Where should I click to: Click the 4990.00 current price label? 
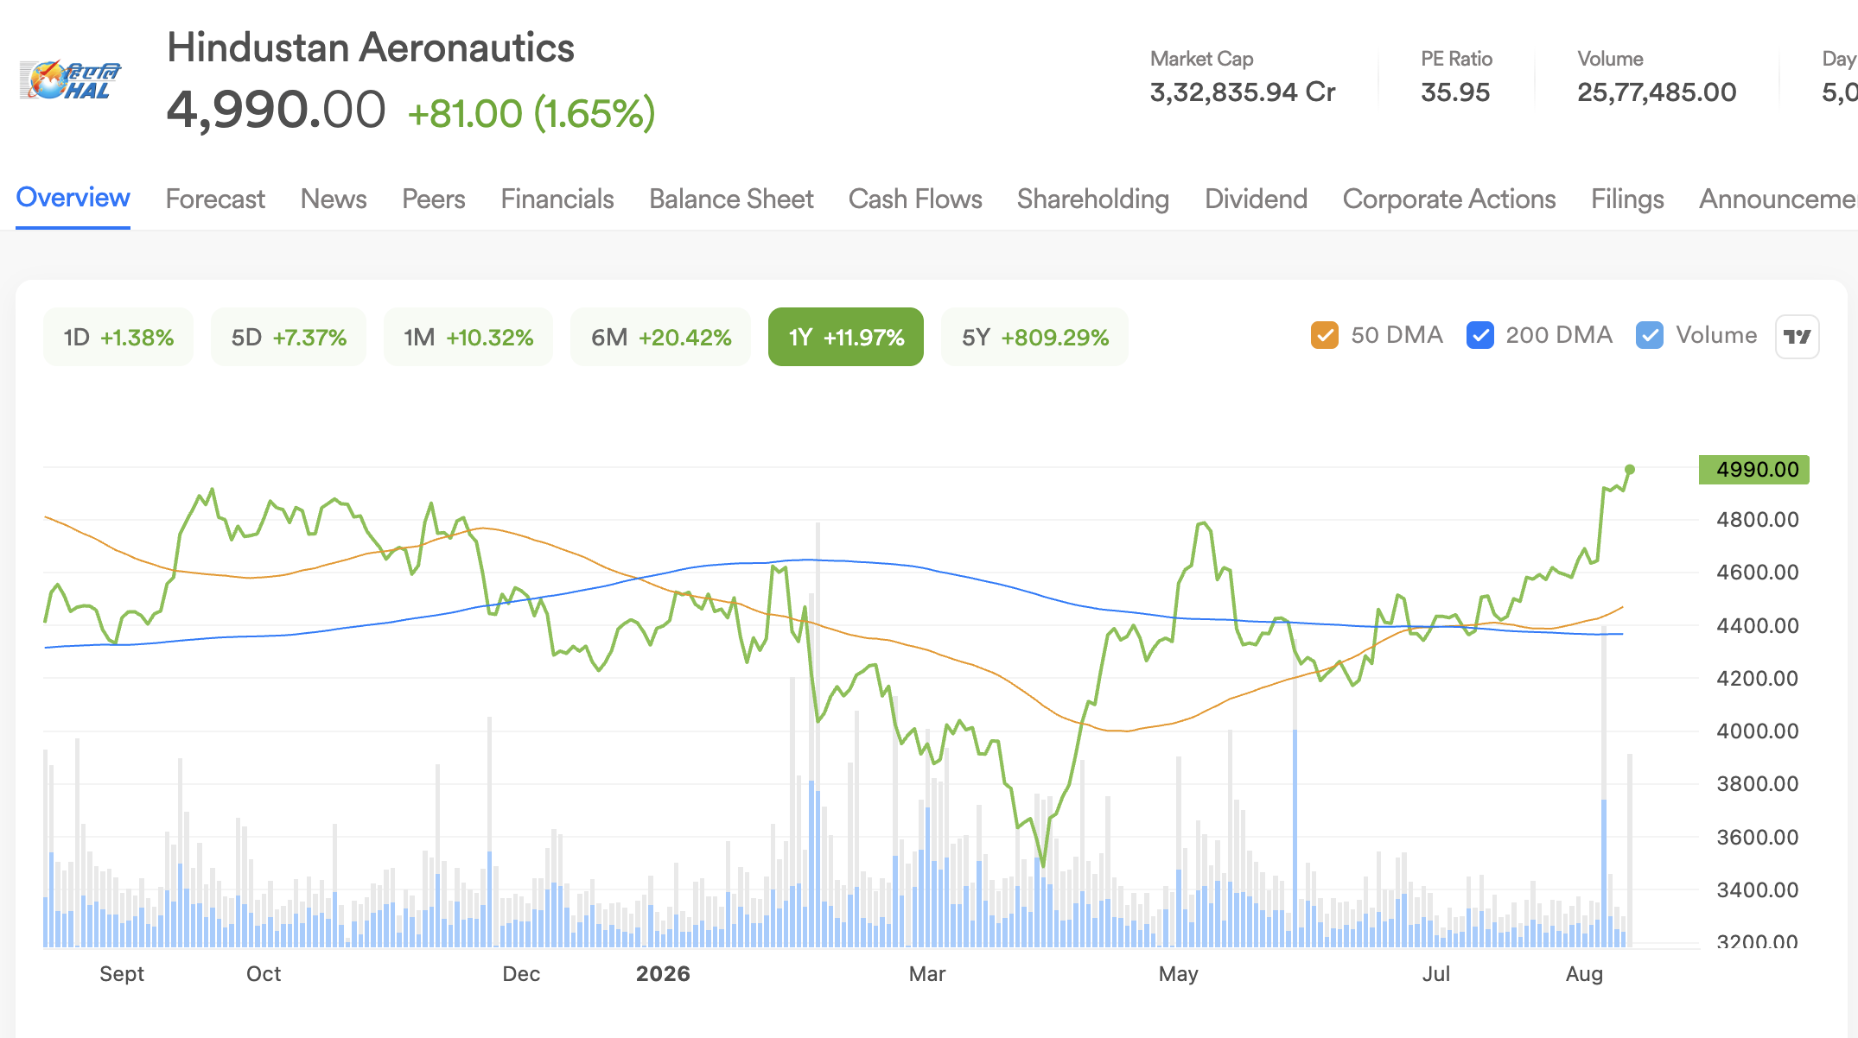point(1754,470)
